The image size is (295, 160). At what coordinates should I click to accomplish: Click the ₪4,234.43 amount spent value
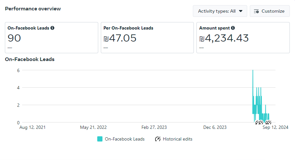point(224,38)
